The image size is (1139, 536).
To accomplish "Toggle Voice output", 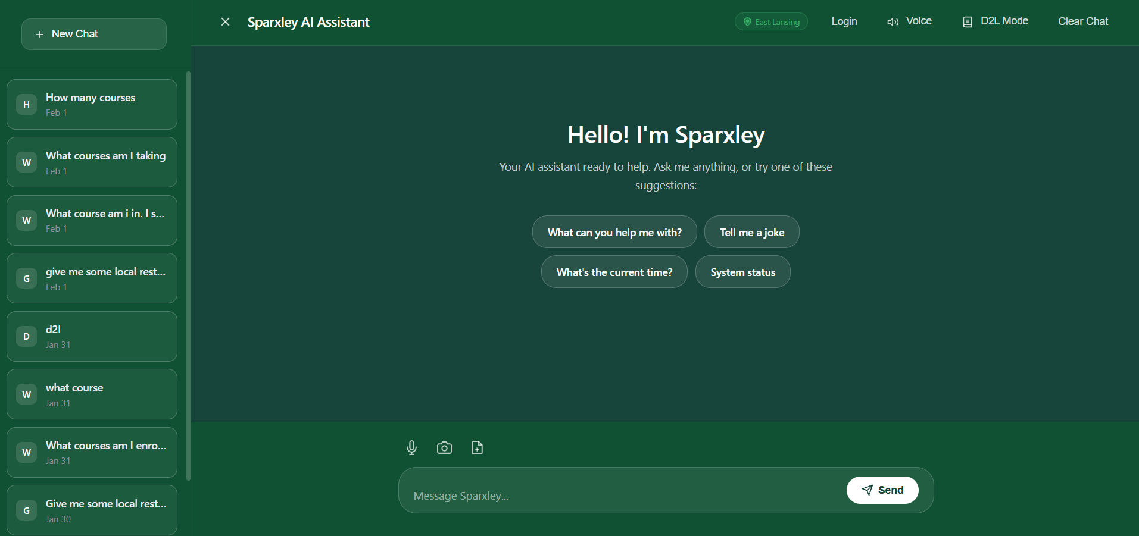I will [x=909, y=21].
